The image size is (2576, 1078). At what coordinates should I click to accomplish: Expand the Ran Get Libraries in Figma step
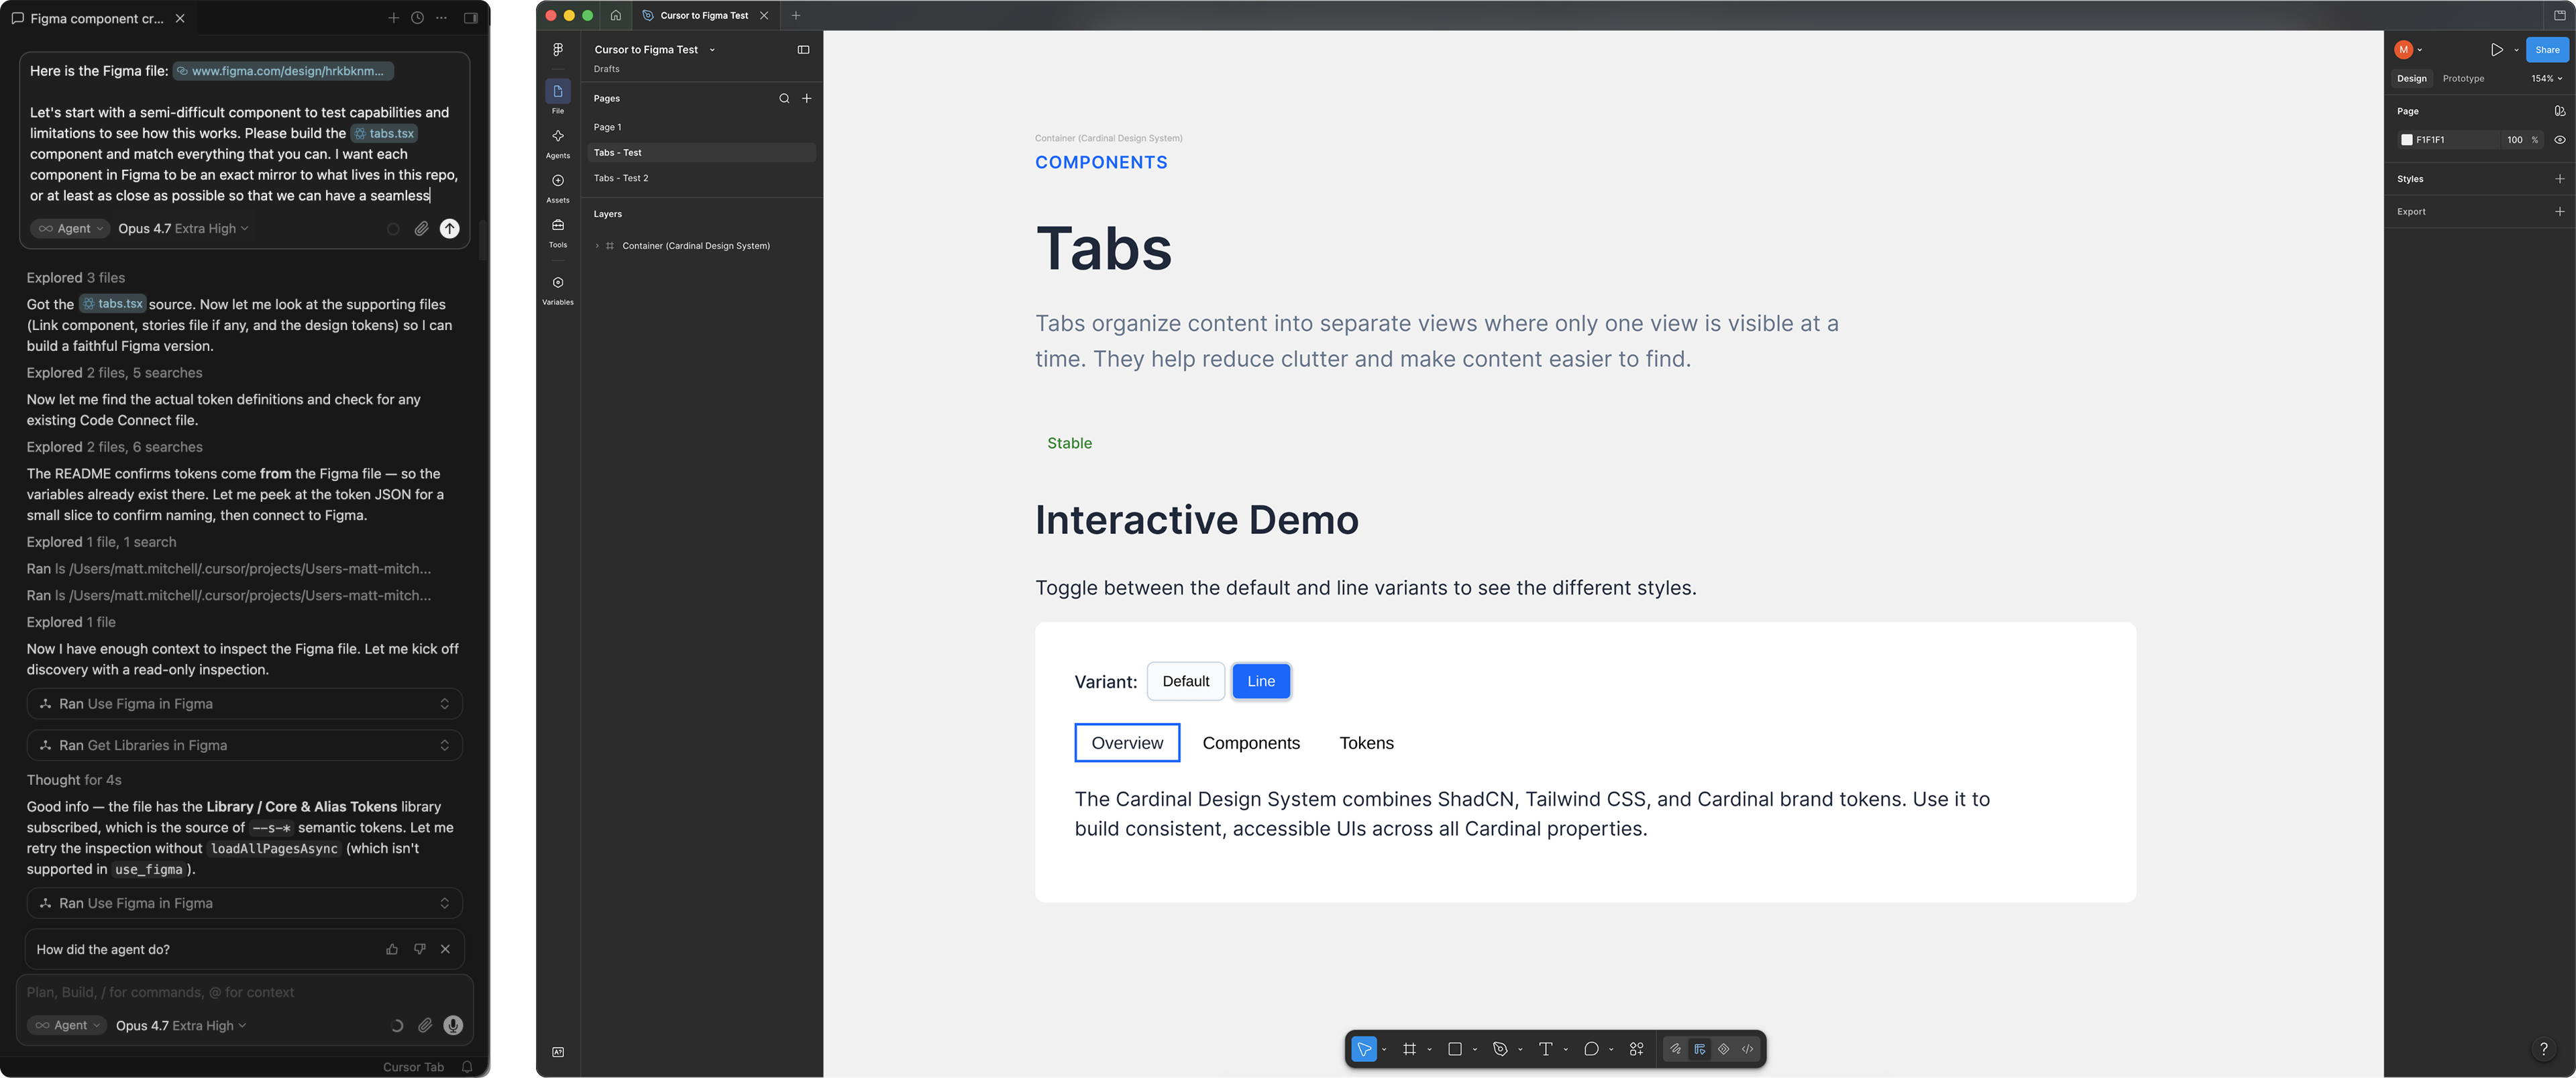click(244, 745)
